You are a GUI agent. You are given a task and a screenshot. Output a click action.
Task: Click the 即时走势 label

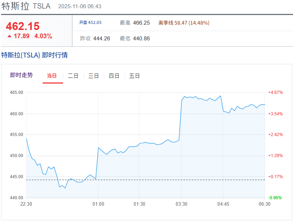(21, 75)
